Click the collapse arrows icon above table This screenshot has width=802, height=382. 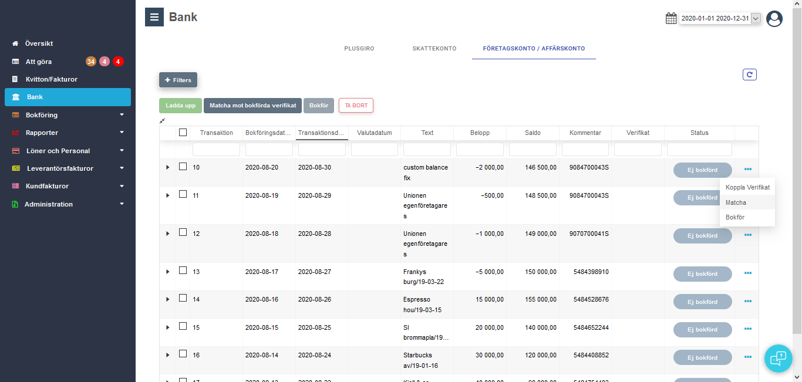click(163, 121)
